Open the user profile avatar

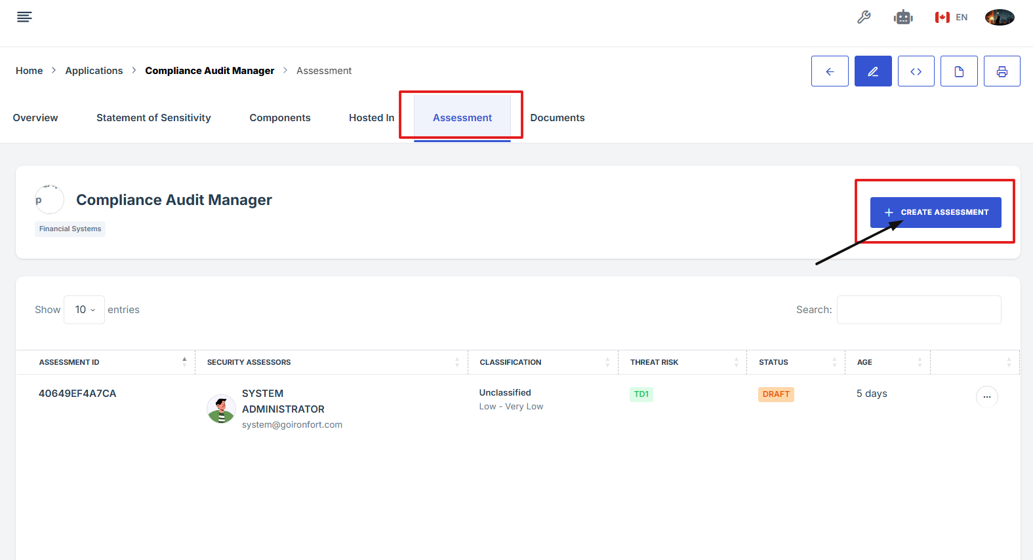tap(1000, 18)
